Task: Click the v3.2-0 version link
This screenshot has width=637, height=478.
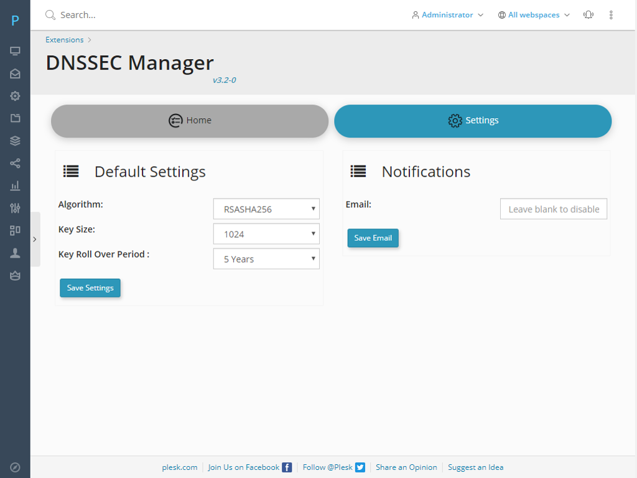Action: [224, 80]
